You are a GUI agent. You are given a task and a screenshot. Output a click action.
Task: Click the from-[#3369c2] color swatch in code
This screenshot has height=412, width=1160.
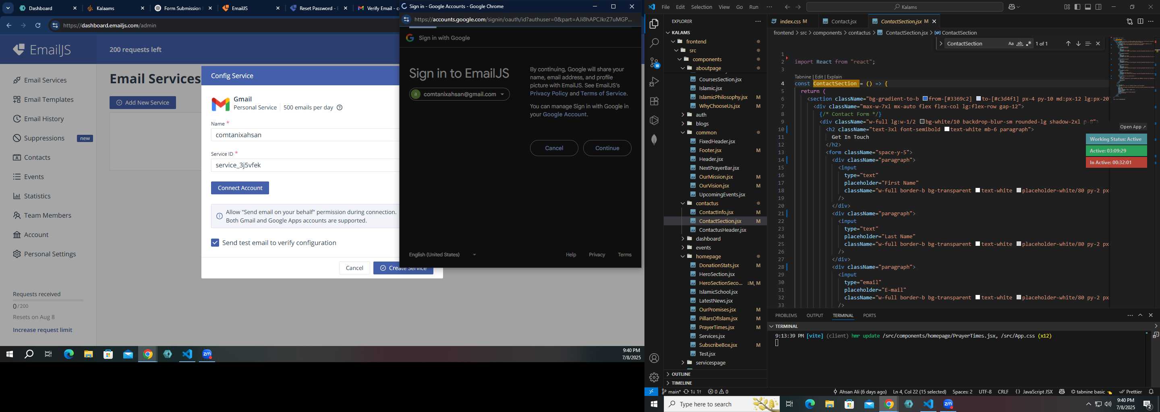pyautogui.click(x=925, y=99)
